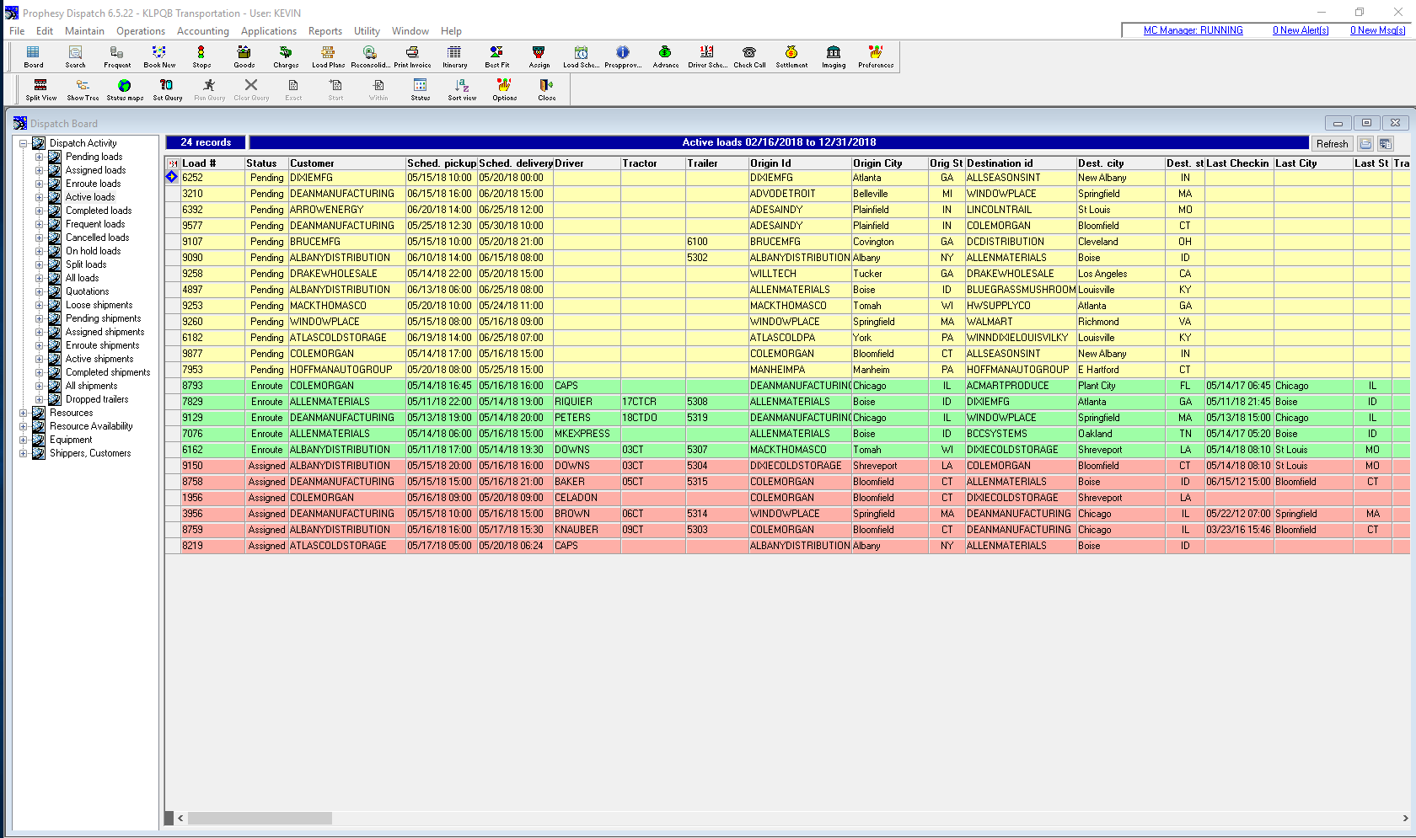Open the Utility menu
Image resolution: width=1416 pixels, height=838 pixels.
pos(367,31)
